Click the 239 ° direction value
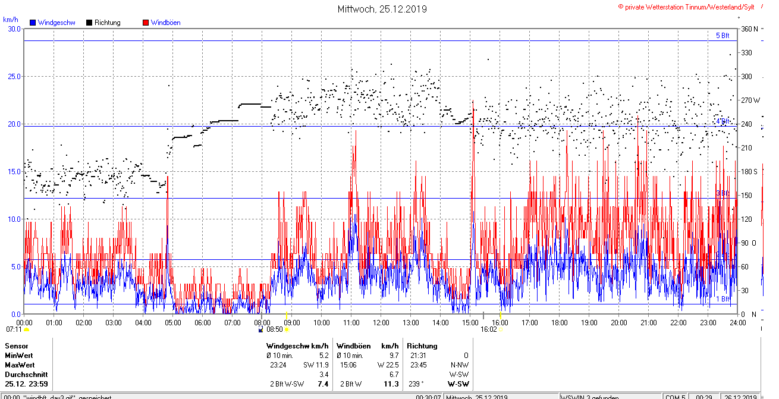This screenshot has height=399, width=779. pyautogui.click(x=416, y=384)
